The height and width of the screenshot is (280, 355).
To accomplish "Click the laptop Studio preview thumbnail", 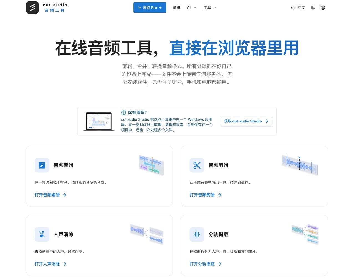I will pos(99,121).
